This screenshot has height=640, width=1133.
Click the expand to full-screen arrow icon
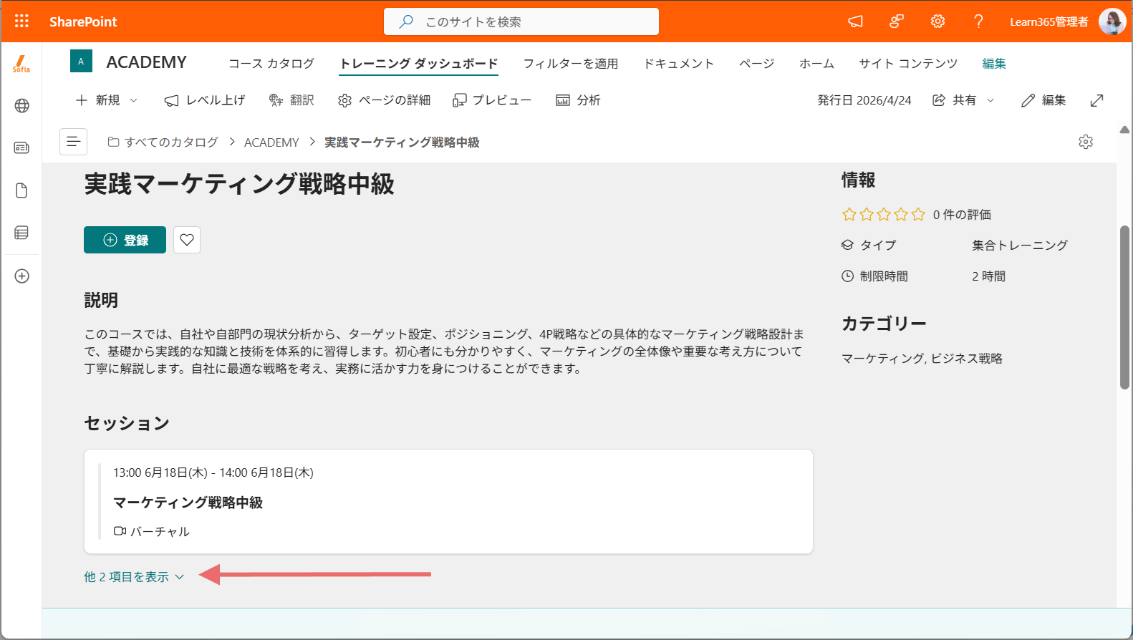click(1096, 100)
